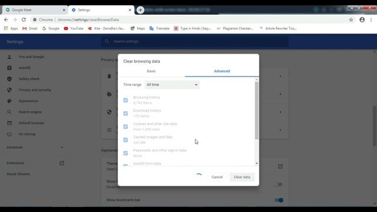Image resolution: width=377 pixels, height=212 pixels.
Task: Cancel the Clear browsing data dialog
Action: point(217,177)
